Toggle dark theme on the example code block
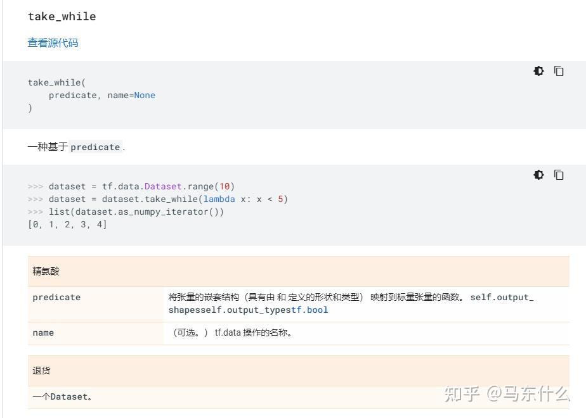This screenshot has height=418, width=586. tap(538, 175)
